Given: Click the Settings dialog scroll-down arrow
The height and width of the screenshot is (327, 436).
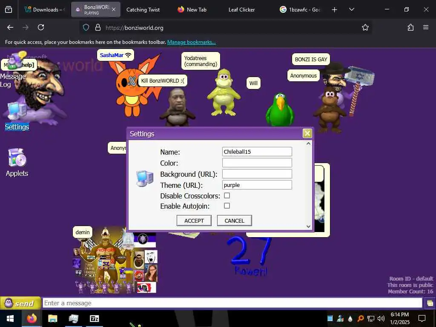Looking at the screenshot, I should point(308,227).
